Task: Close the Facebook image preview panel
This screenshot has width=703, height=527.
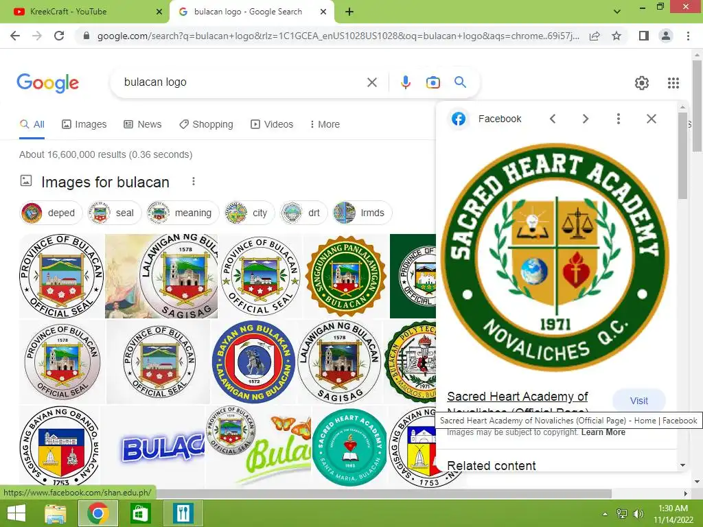Action: pos(652,119)
